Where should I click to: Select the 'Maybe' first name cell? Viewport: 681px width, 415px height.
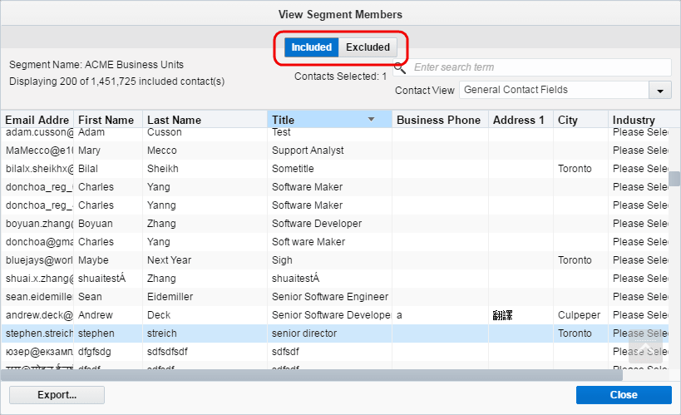(x=108, y=259)
